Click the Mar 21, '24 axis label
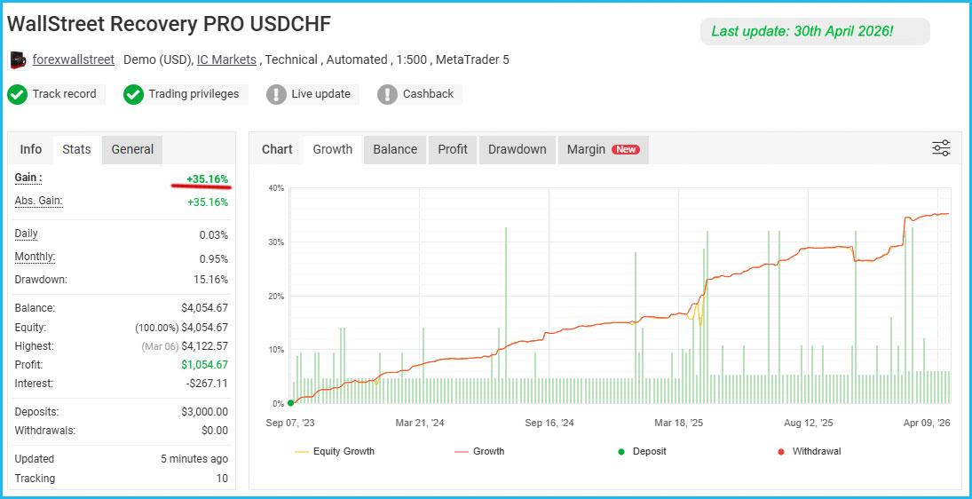The height and width of the screenshot is (499, 972). click(x=420, y=423)
